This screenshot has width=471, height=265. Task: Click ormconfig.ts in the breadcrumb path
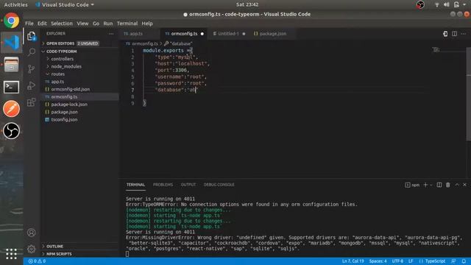(x=144, y=44)
